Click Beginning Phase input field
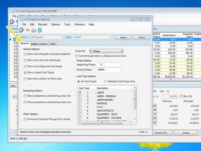Screen dimensions: 201x151 pos(109,65)
